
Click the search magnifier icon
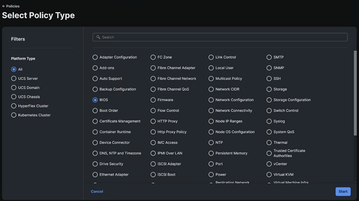click(98, 37)
